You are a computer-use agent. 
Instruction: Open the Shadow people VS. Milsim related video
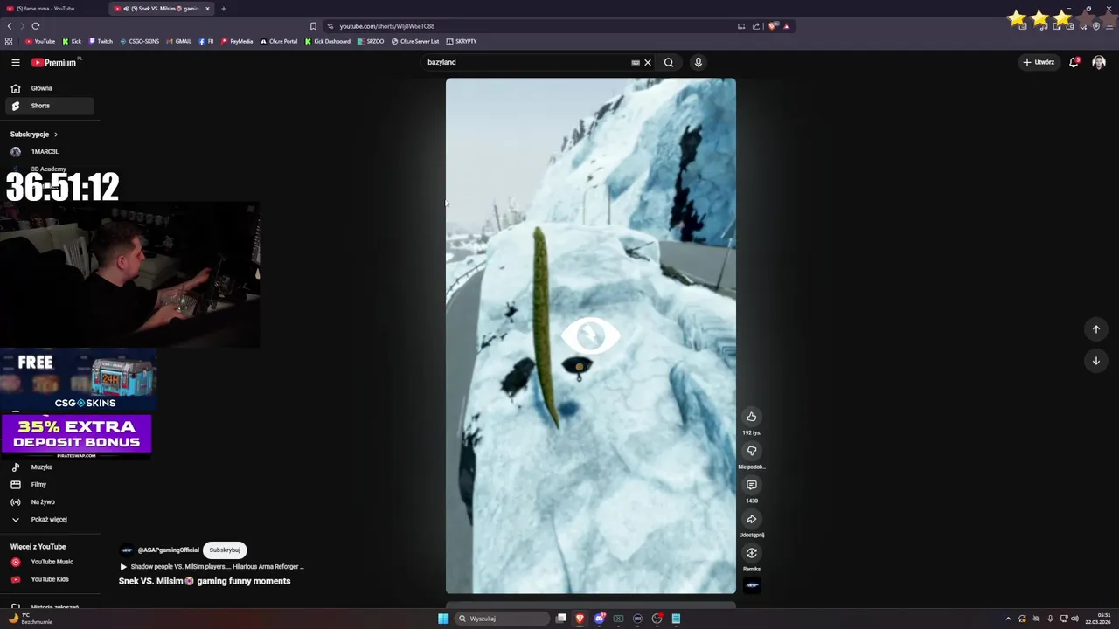pos(212,567)
